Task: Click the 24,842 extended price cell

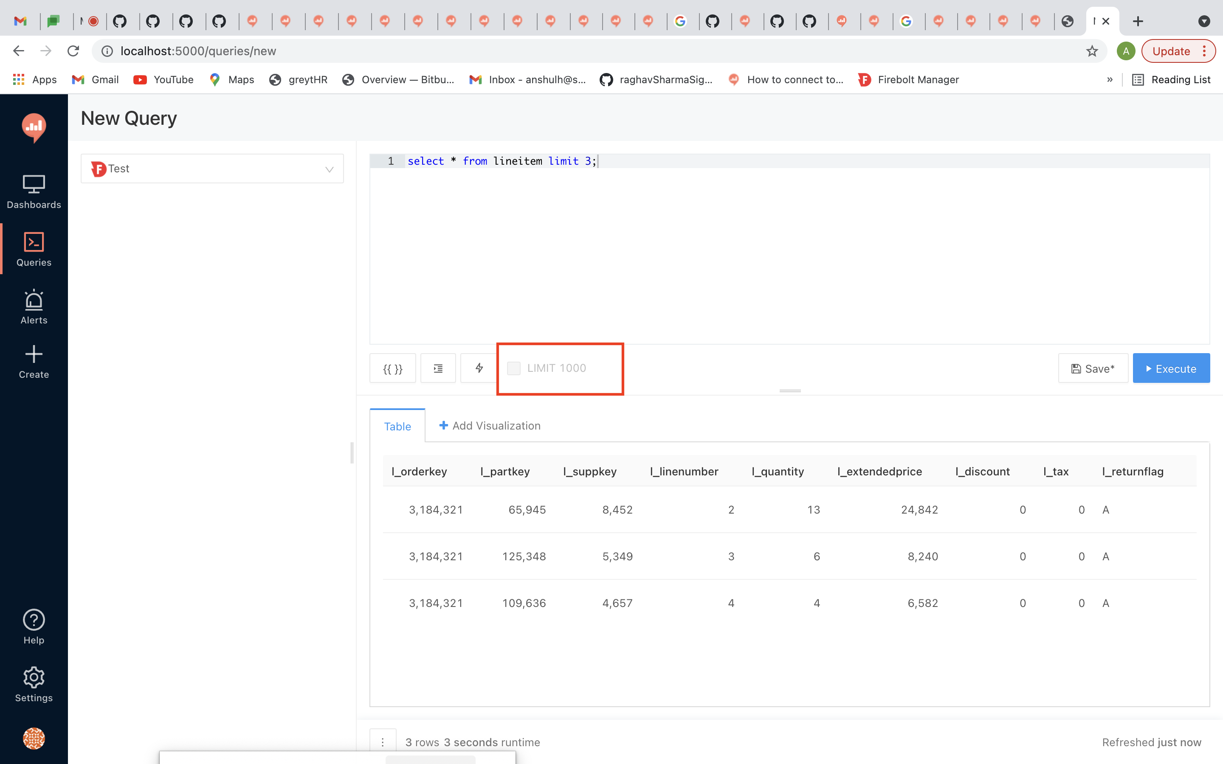Action: tap(919, 509)
